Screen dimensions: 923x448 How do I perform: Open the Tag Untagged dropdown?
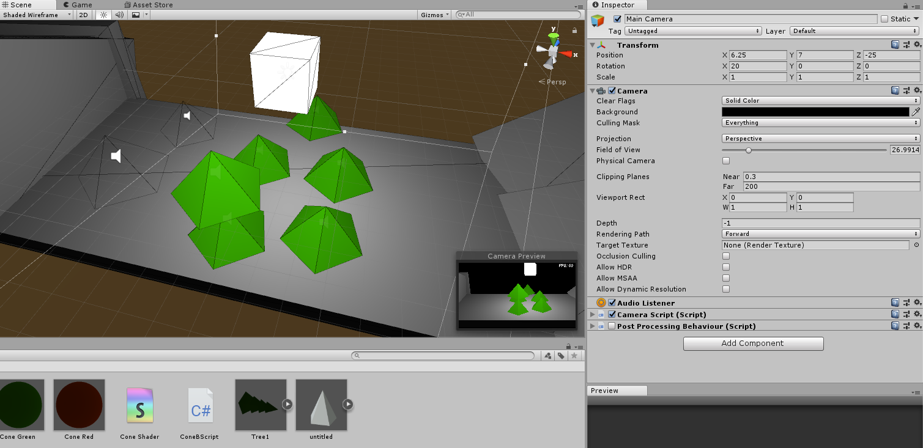click(693, 31)
